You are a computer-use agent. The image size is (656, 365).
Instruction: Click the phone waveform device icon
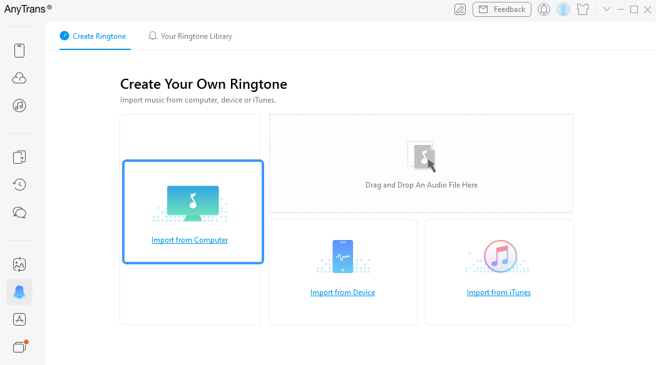click(x=342, y=256)
